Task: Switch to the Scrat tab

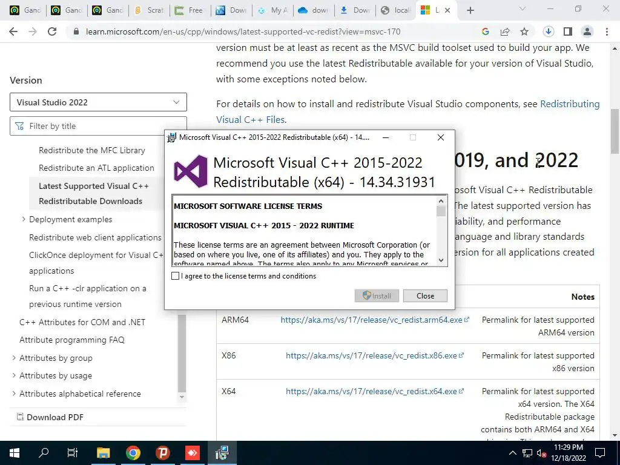Action: 149,10
